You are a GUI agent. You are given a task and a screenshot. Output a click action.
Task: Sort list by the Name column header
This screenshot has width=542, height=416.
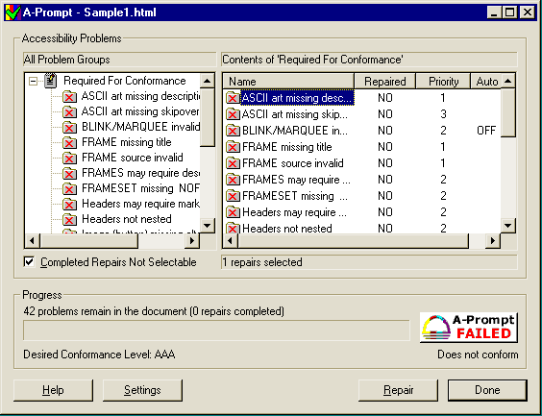(x=288, y=82)
